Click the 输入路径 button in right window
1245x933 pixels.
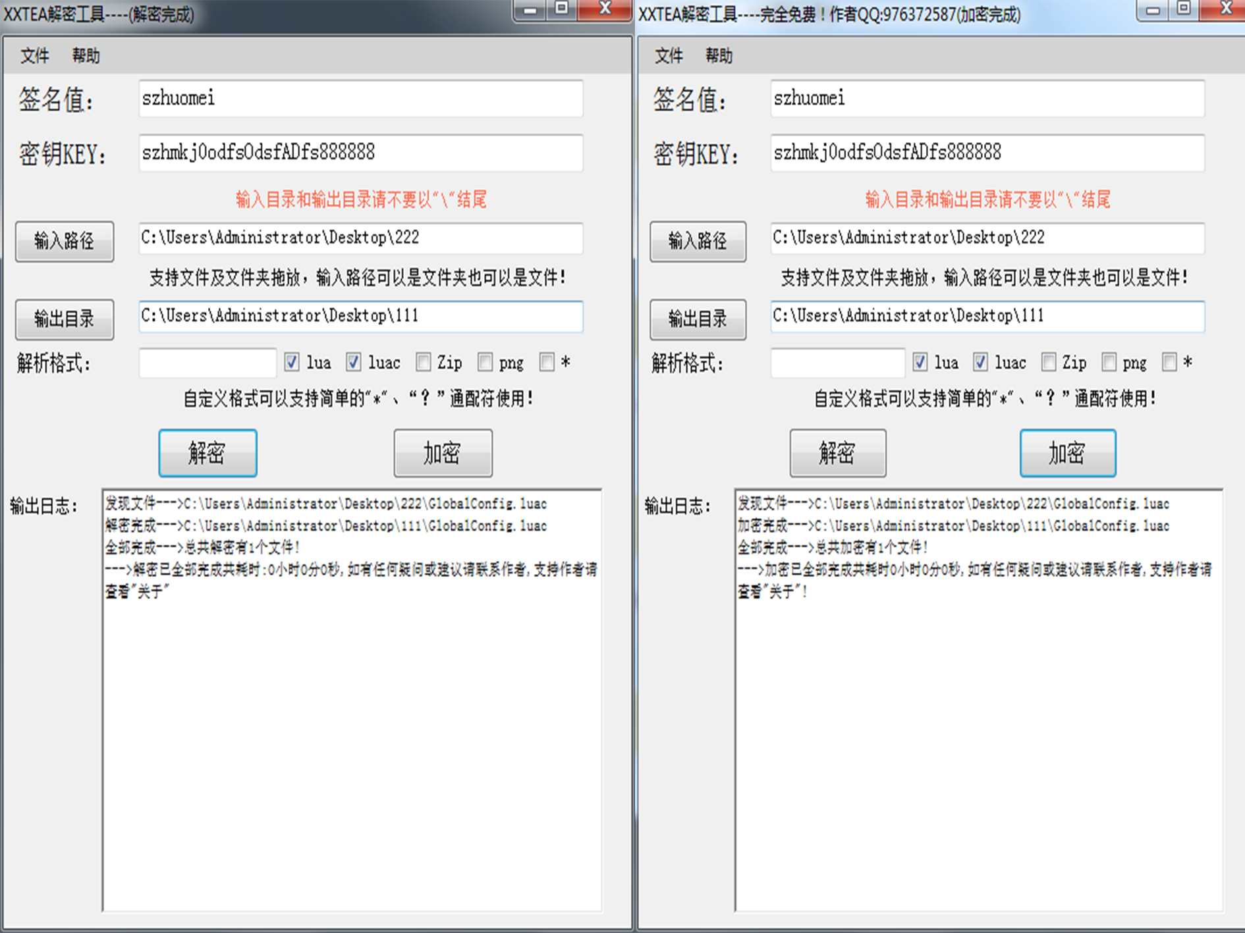pyautogui.click(x=698, y=242)
